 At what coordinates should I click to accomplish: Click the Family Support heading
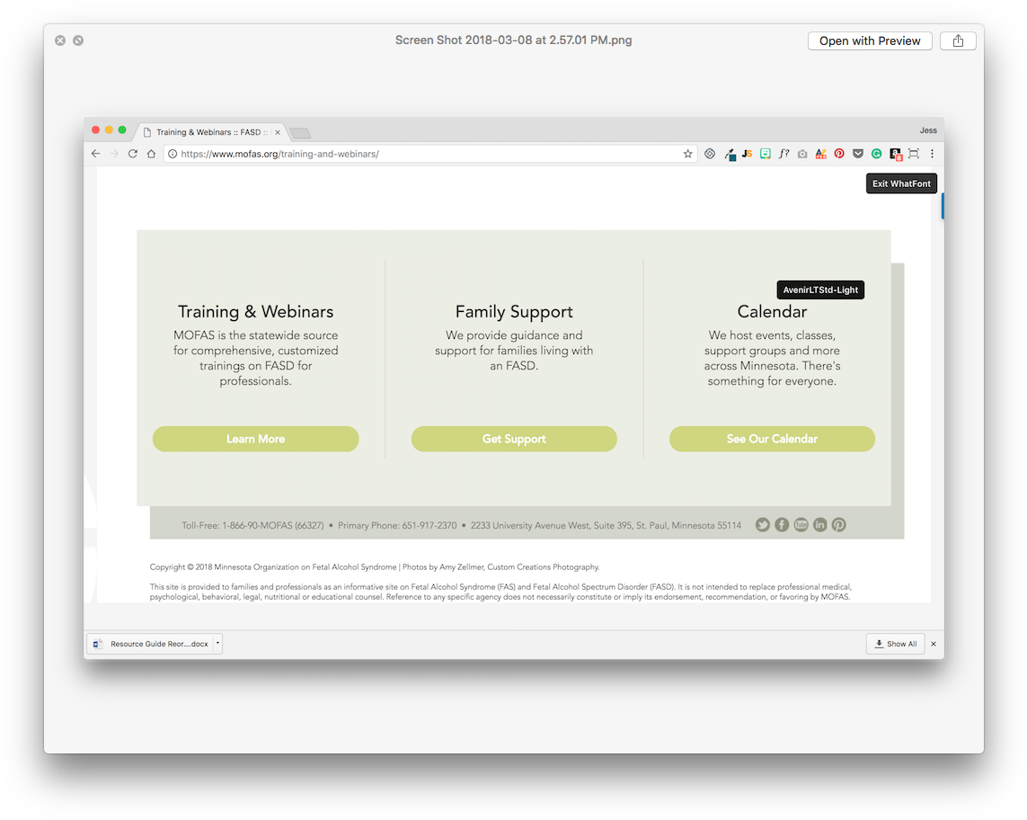click(514, 311)
